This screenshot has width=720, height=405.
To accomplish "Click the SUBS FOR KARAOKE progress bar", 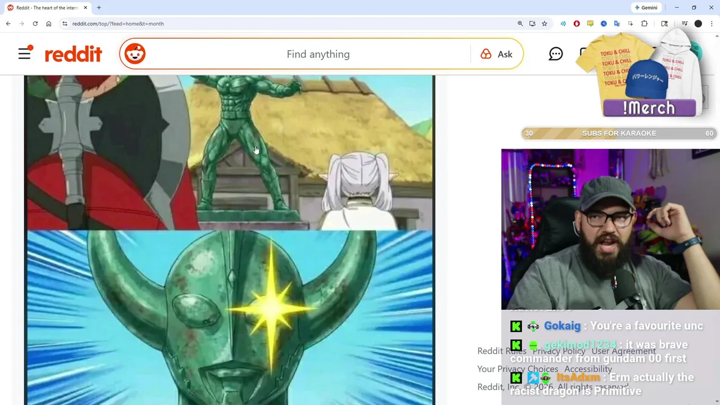I will click(619, 133).
